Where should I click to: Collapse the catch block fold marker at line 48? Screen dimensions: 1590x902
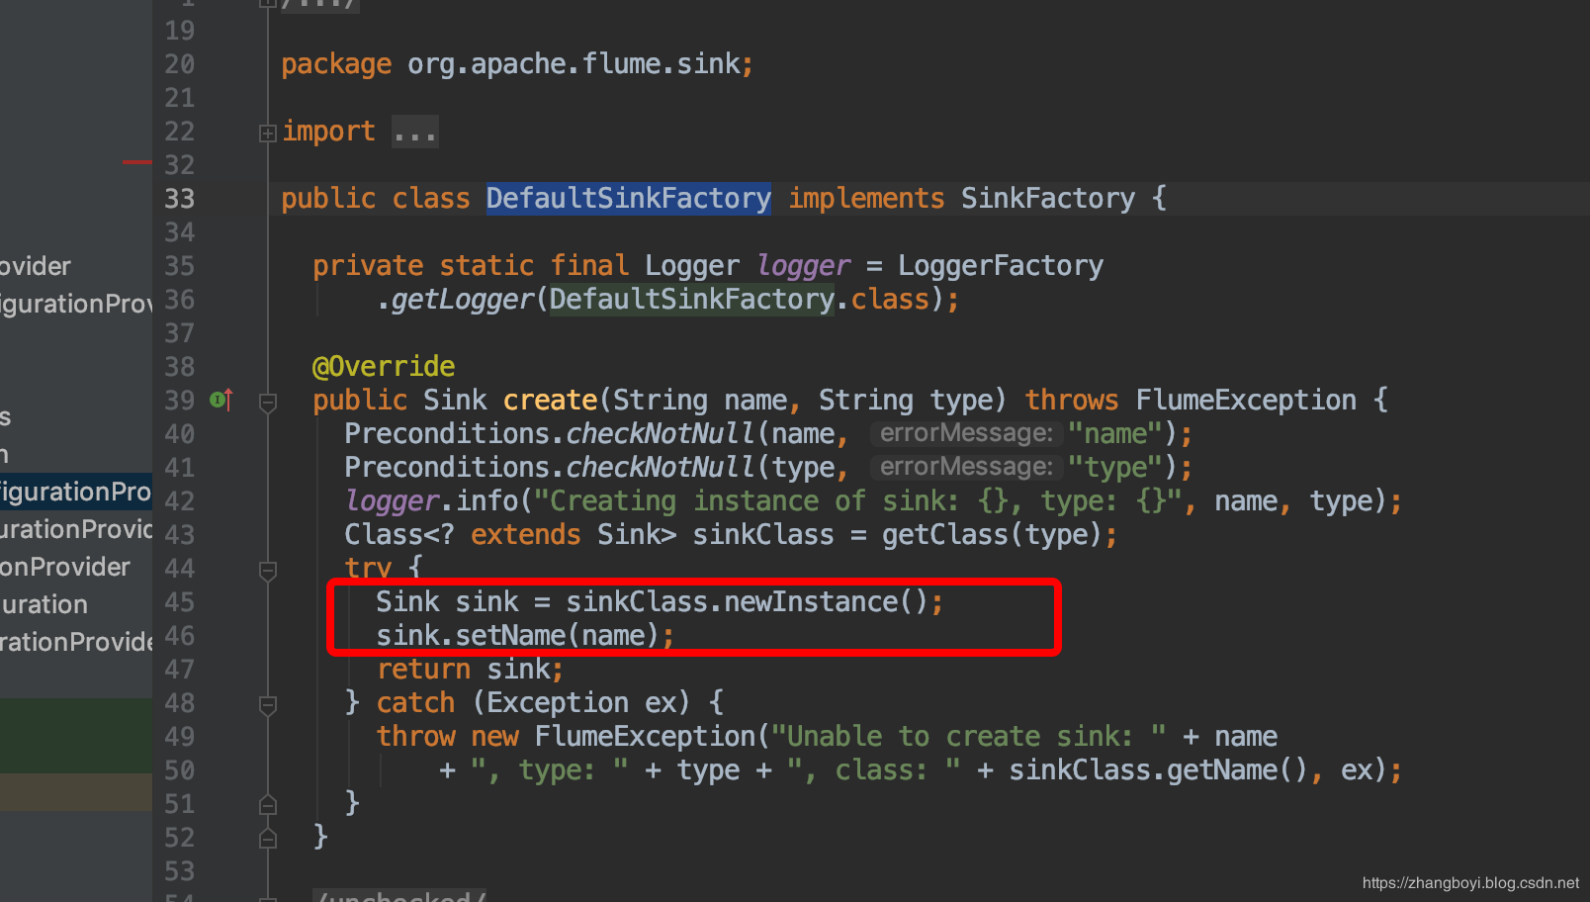(267, 704)
